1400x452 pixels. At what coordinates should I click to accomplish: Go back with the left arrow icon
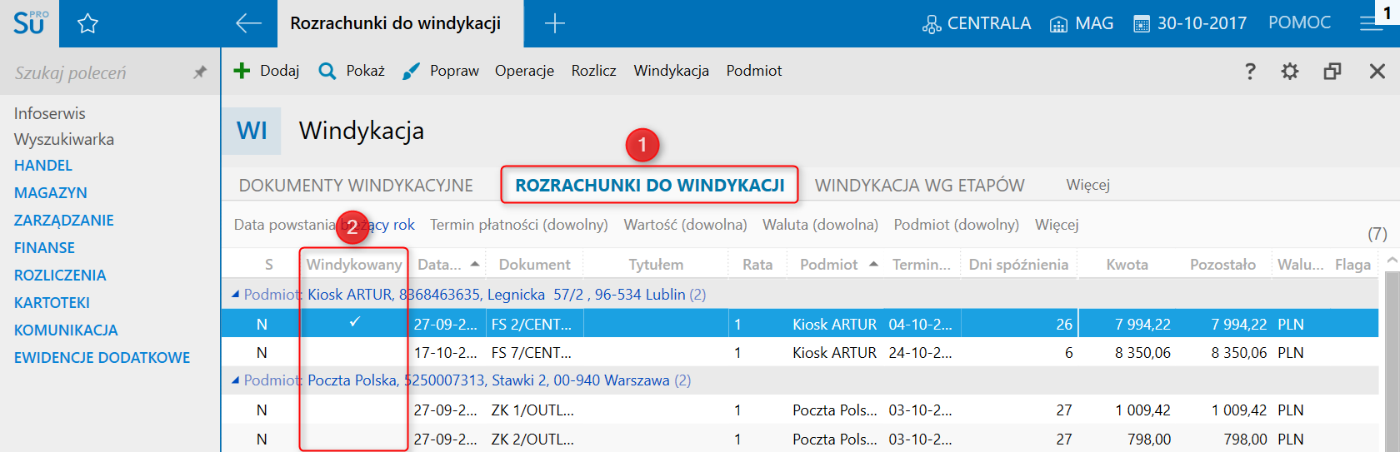click(x=248, y=23)
